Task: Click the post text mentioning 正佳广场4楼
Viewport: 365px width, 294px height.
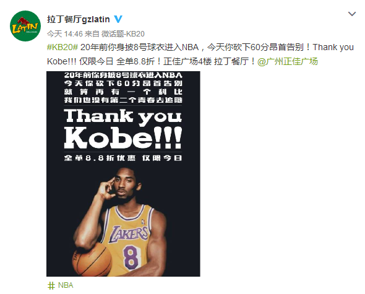Action: 187,61
